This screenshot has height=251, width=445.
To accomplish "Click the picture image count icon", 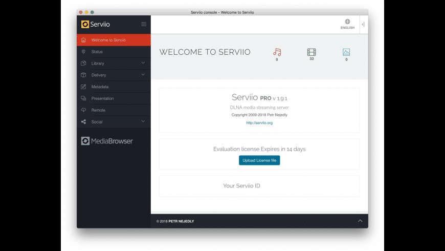I will tap(346, 52).
